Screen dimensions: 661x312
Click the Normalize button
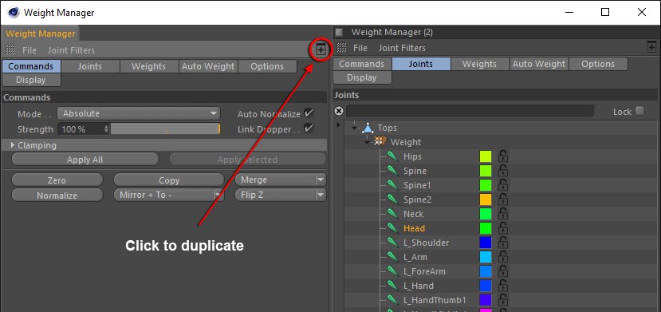pyautogui.click(x=57, y=195)
